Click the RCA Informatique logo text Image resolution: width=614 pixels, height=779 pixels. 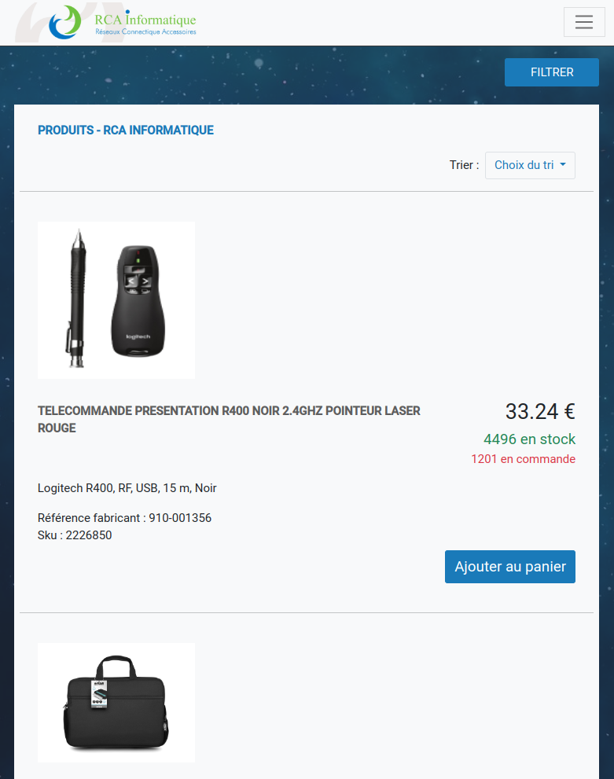145,18
